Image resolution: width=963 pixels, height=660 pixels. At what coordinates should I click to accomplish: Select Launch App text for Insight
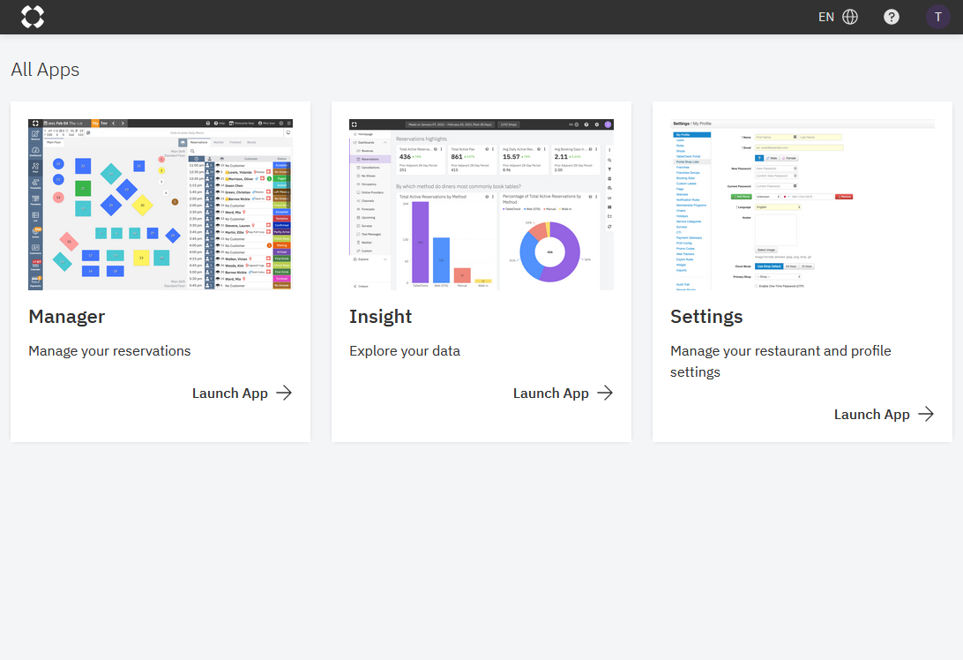tap(550, 394)
